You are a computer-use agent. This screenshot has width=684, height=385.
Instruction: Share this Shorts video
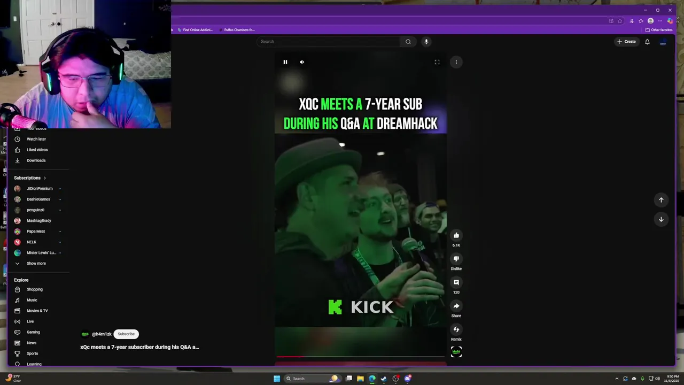click(x=456, y=306)
